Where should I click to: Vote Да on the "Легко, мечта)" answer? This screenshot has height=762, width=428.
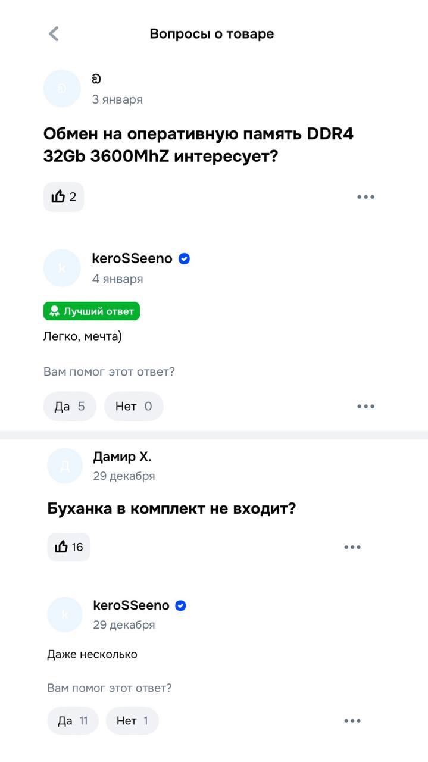(70, 407)
